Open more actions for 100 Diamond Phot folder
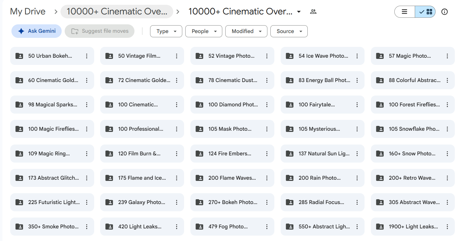This screenshot has width=459, height=241. [267, 105]
